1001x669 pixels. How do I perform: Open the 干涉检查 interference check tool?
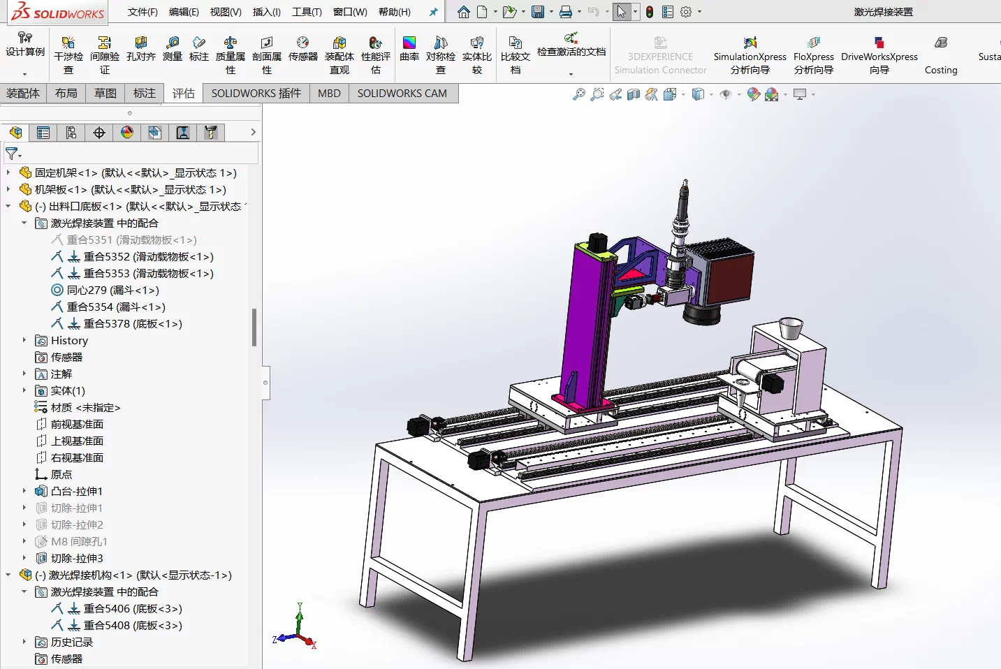click(68, 54)
